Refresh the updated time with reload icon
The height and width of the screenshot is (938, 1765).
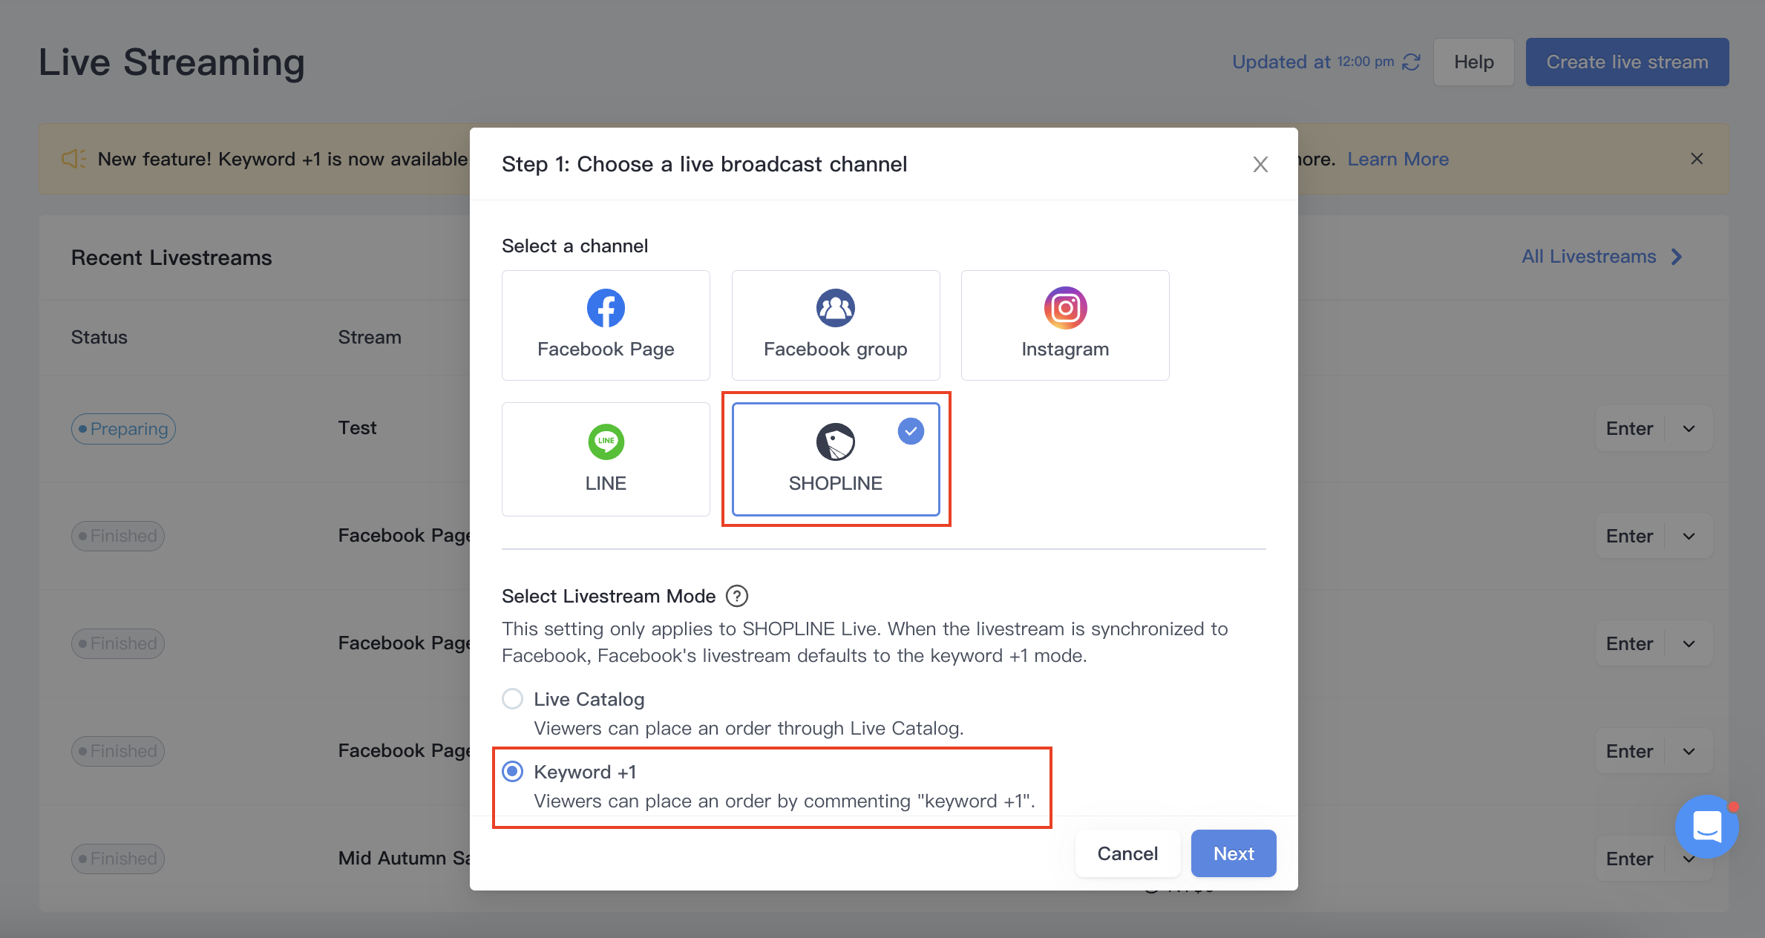(1411, 62)
